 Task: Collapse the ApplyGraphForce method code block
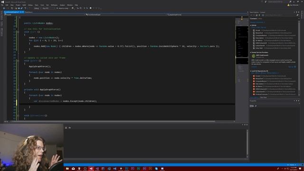pyautogui.click(x=18, y=90)
